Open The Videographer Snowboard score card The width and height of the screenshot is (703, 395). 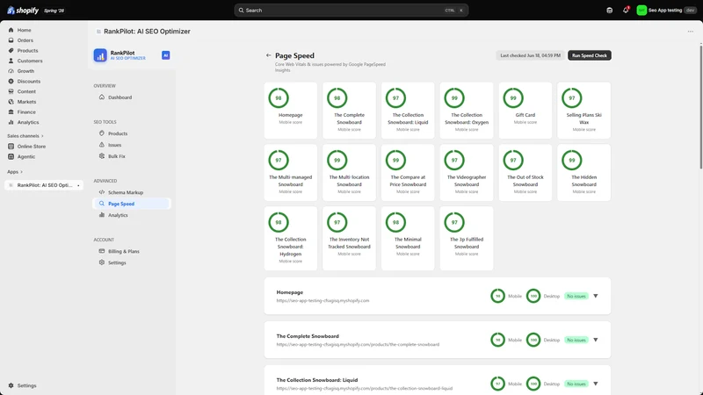pos(467,172)
